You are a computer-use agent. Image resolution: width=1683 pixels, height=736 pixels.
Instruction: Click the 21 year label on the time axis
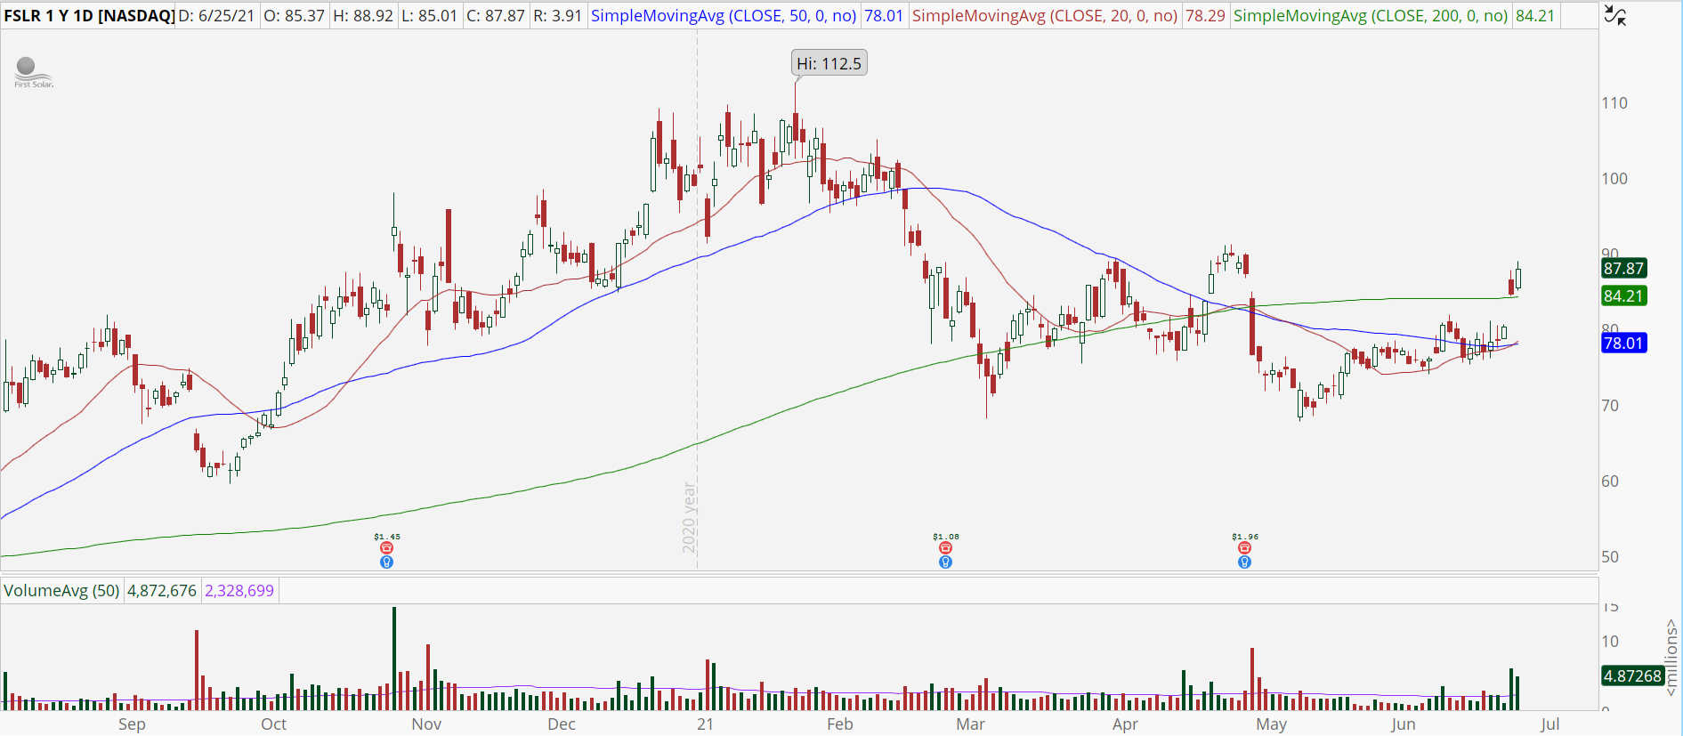[705, 724]
